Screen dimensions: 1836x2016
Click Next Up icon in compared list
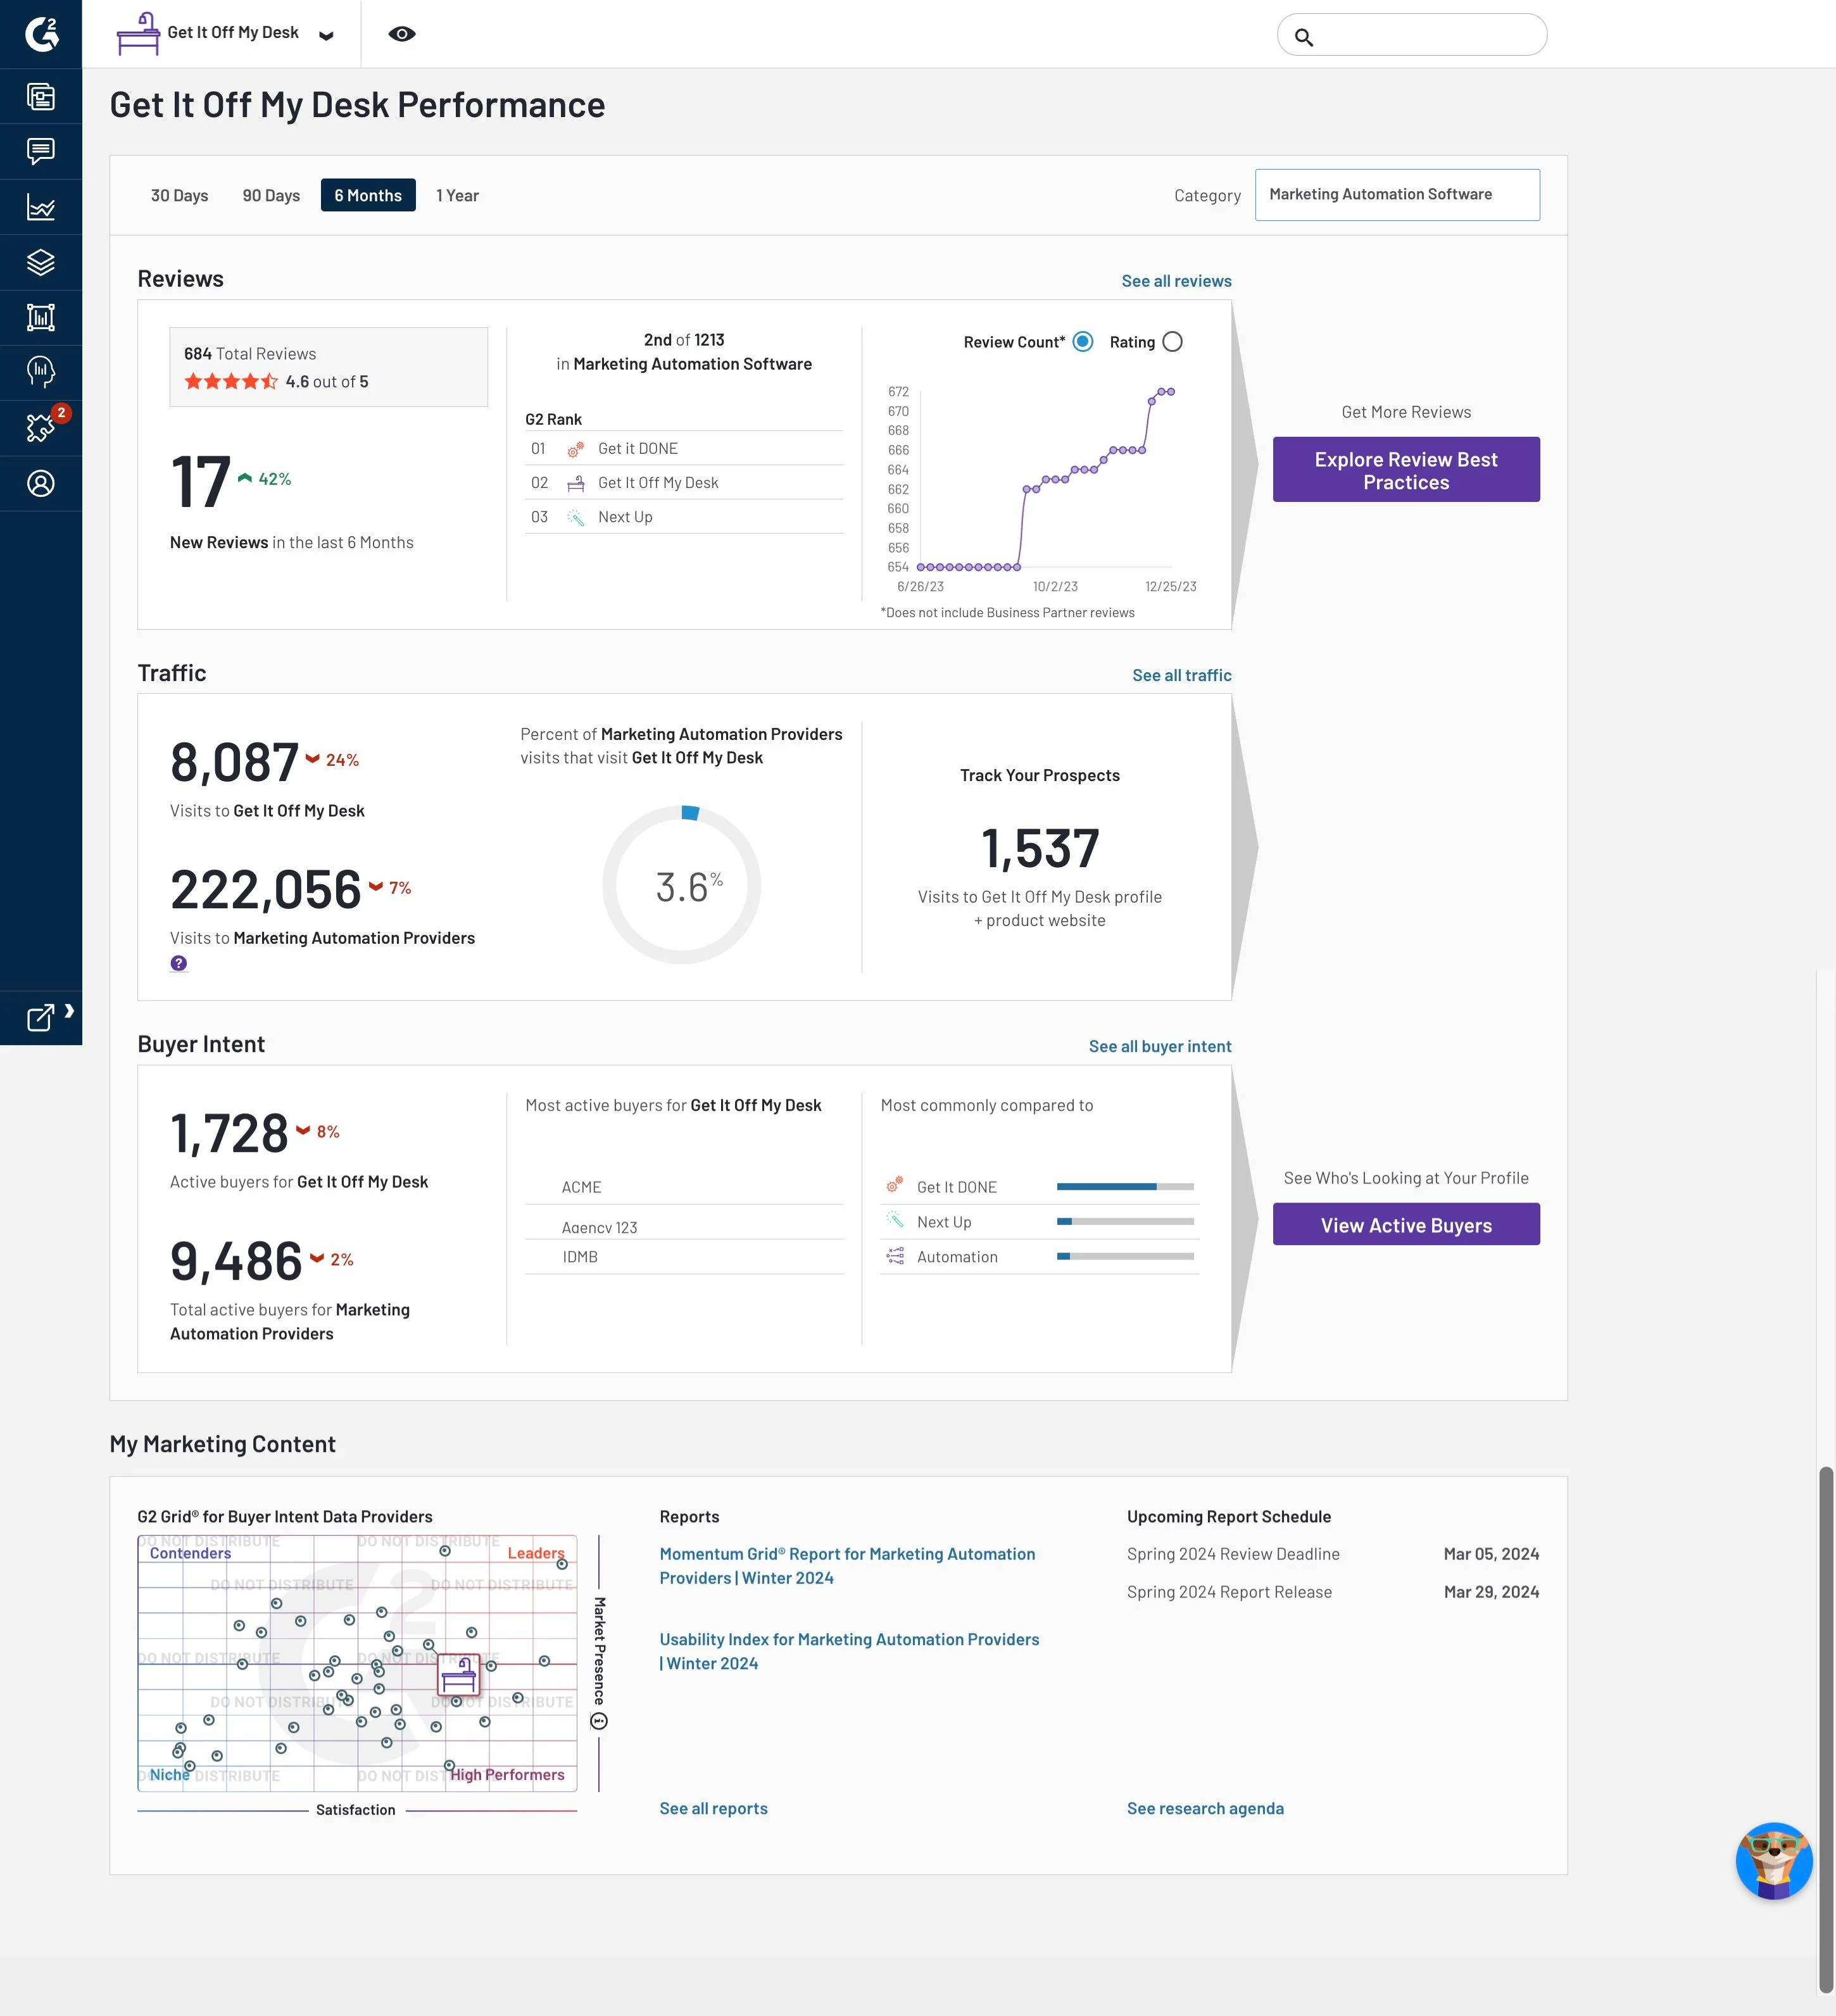click(895, 1221)
